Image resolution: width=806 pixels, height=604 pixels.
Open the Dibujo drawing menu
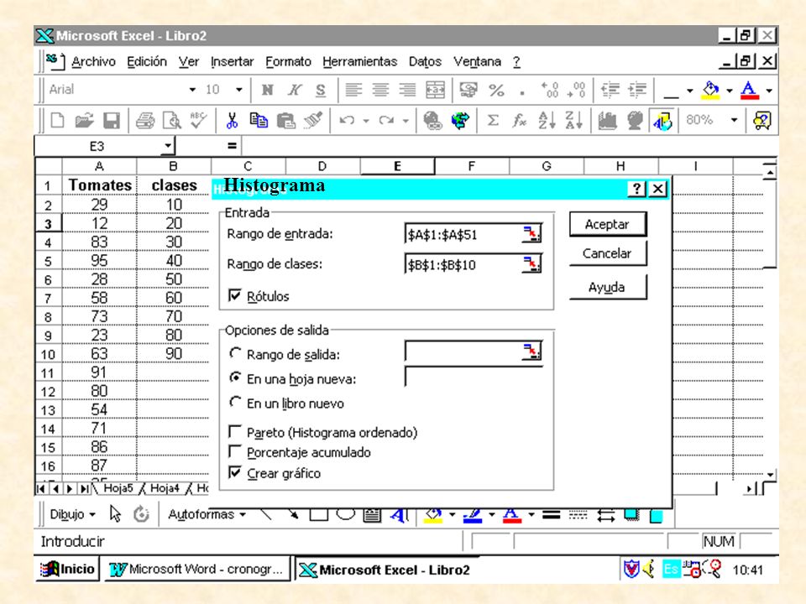coord(72,514)
